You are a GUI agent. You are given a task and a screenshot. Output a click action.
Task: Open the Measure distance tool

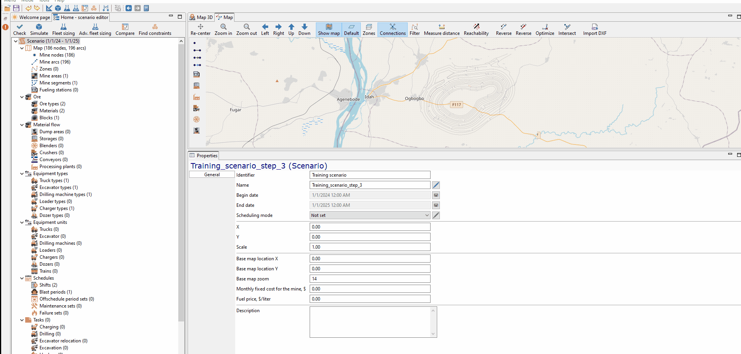(442, 29)
